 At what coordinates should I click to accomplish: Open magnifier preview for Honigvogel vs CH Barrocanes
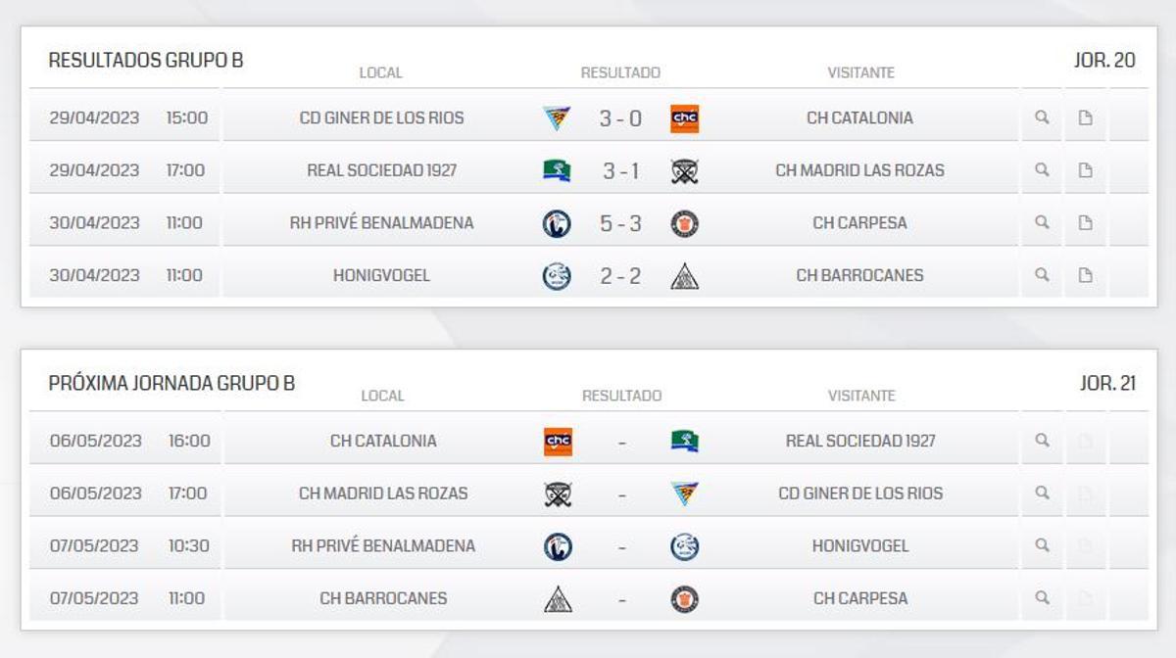pos(1041,275)
